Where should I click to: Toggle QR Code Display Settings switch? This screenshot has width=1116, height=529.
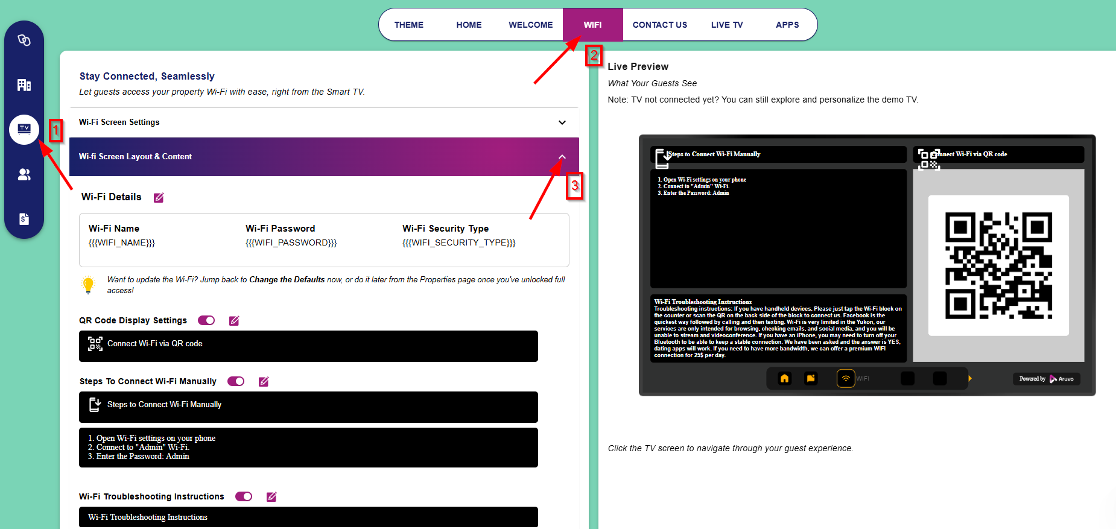[206, 320]
